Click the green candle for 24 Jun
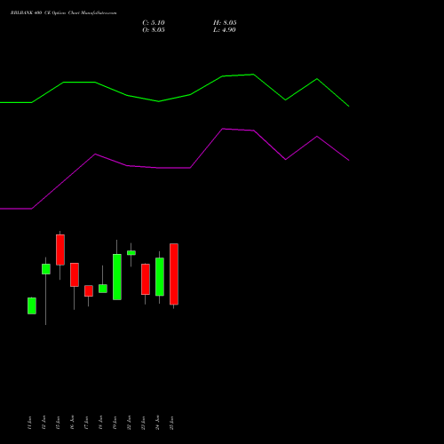The height and width of the screenshot is (444, 444). tap(160, 277)
